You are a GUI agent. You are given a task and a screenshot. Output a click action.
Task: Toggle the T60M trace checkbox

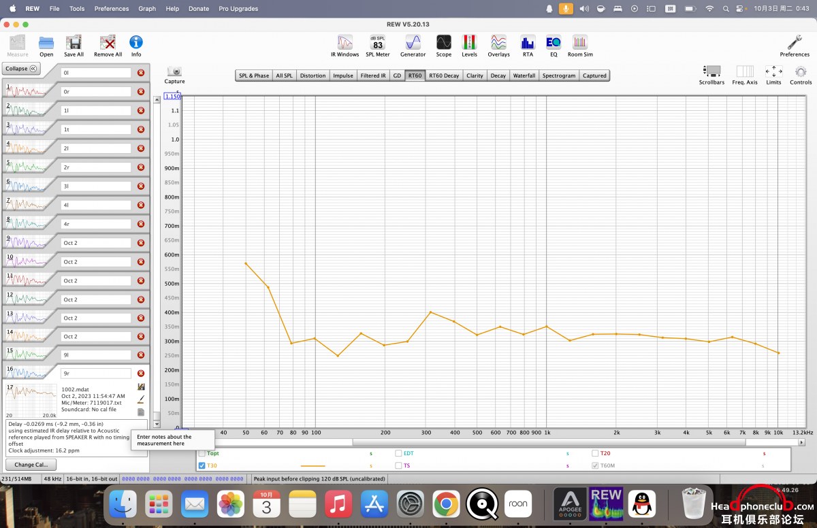click(596, 465)
